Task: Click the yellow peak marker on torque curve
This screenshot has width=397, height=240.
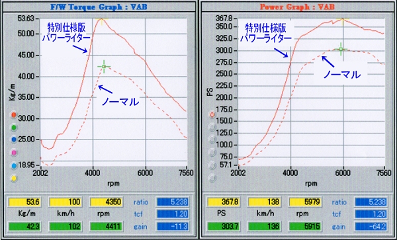Action: click(x=102, y=19)
